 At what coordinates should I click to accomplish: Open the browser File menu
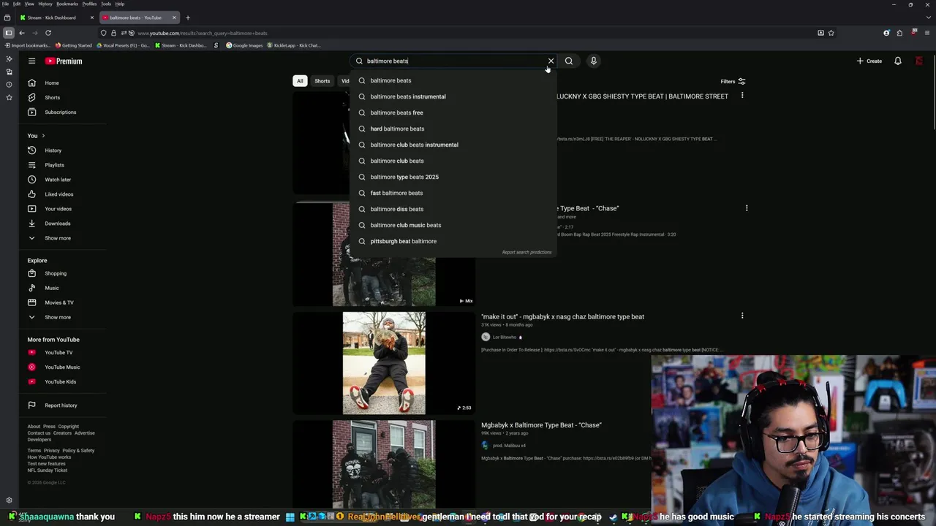pyautogui.click(x=5, y=4)
